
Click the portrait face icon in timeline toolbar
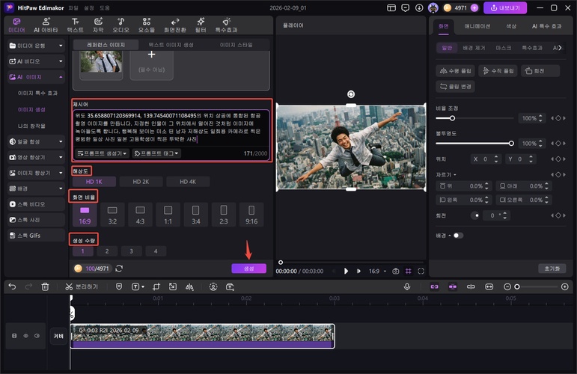[x=213, y=286]
